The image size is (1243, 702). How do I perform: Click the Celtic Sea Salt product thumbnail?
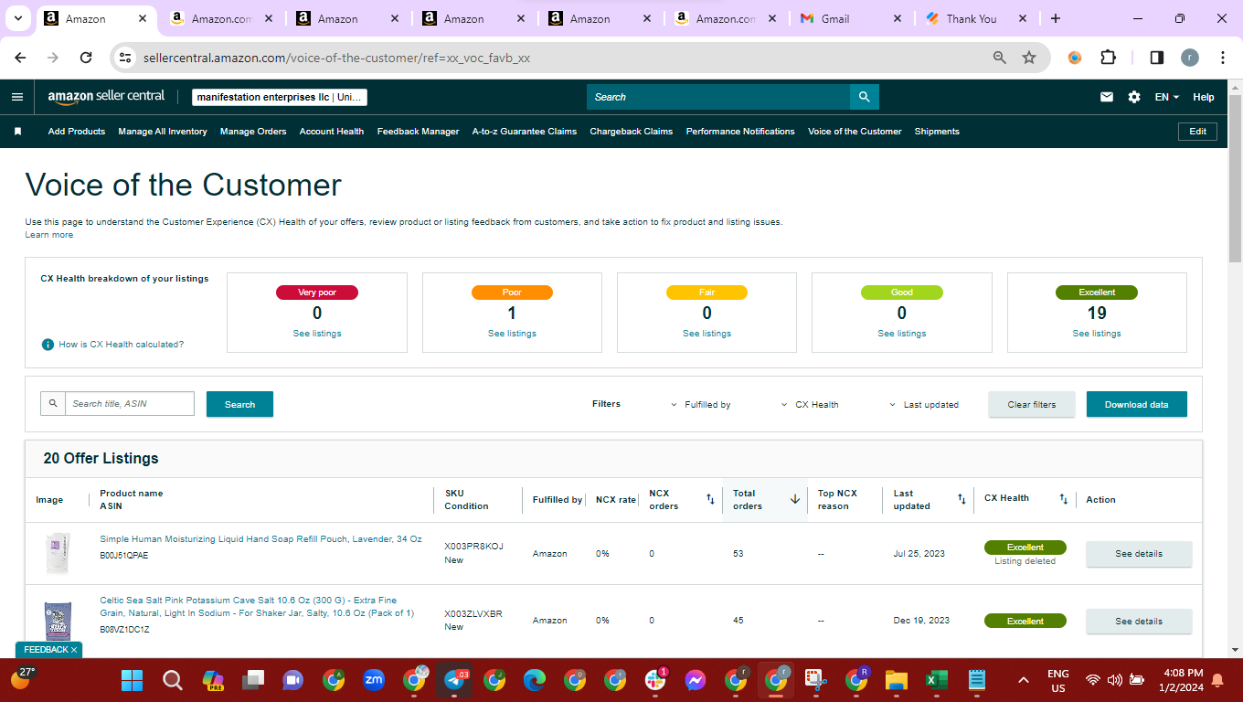[x=58, y=621]
